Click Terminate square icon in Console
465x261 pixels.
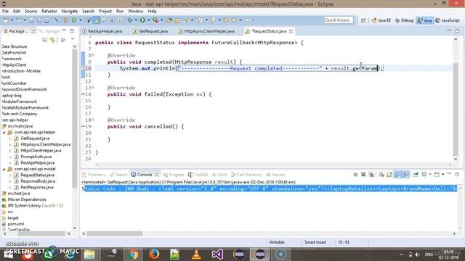pyautogui.click(x=355, y=175)
